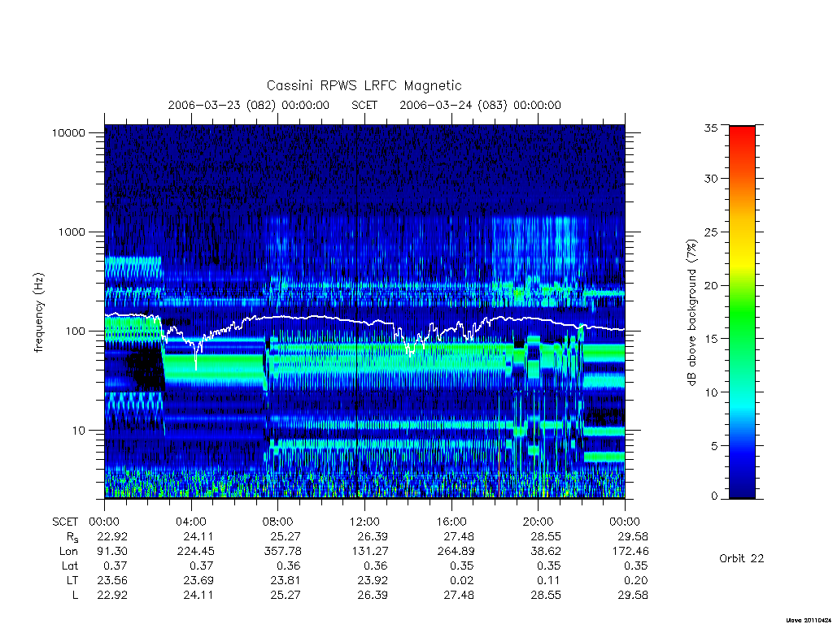Click the '100' frequency tick label
Viewport: 833px width, 624px height.
coord(76,331)
